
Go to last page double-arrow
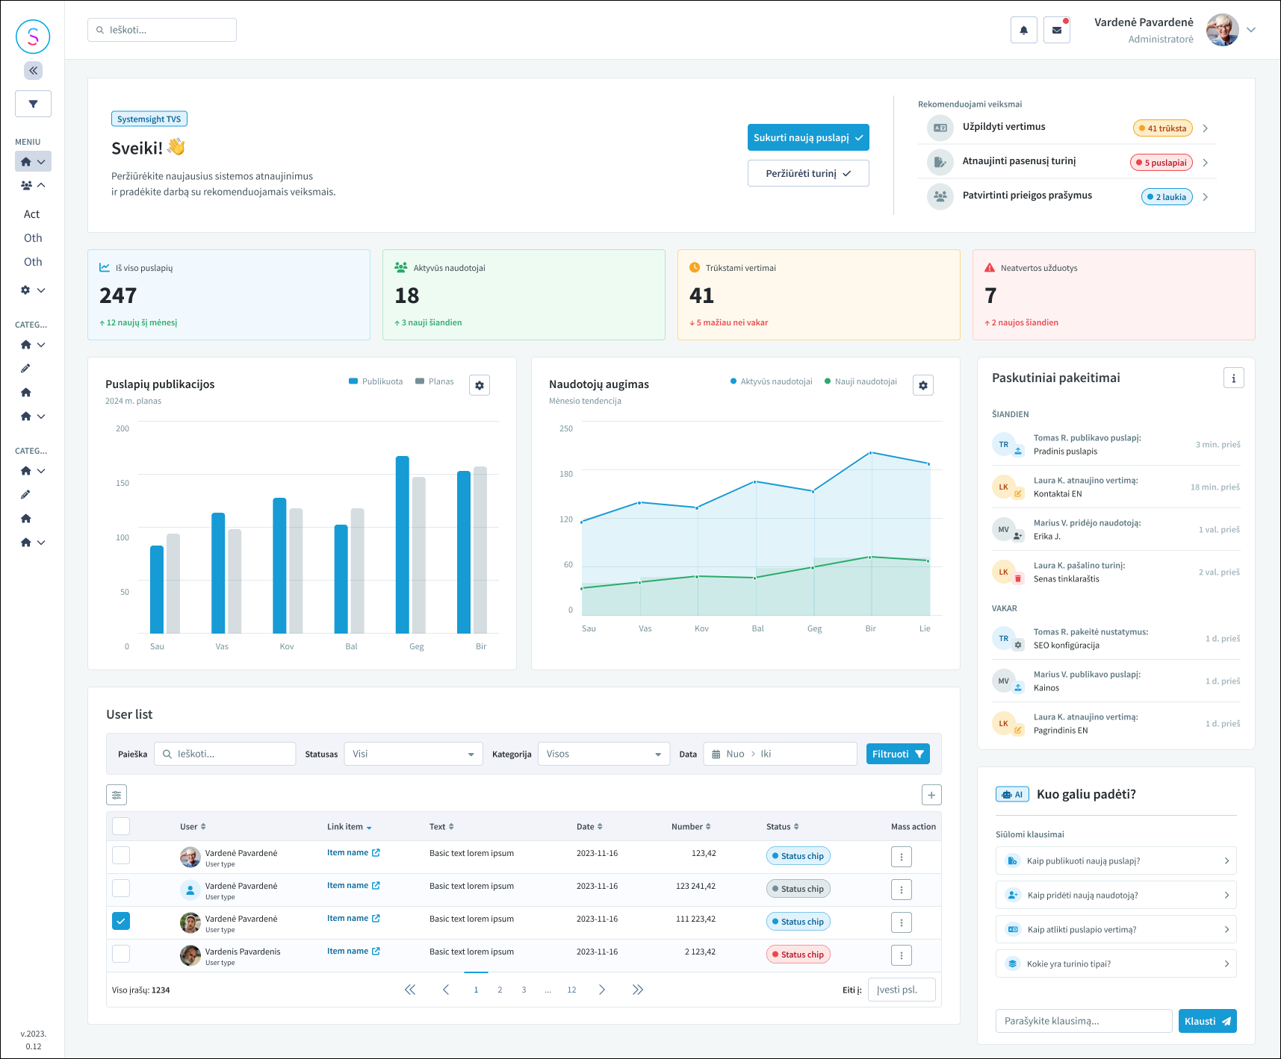(637, 990)
